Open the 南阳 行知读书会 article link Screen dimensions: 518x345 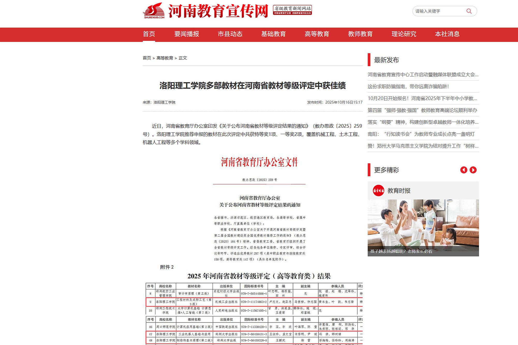click(421, 134)
